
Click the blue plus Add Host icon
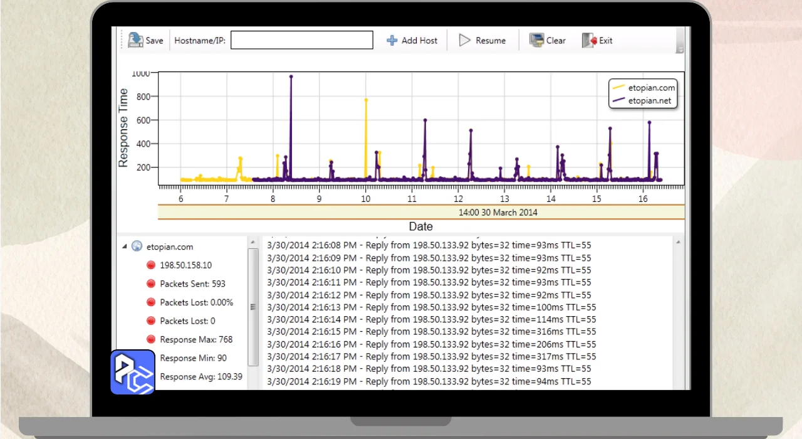pos(392,40)
